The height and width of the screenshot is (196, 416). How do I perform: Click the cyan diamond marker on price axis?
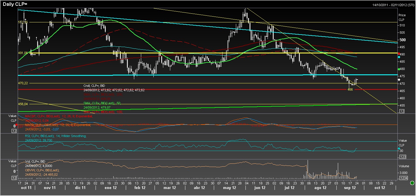click(x=399, y=57)
